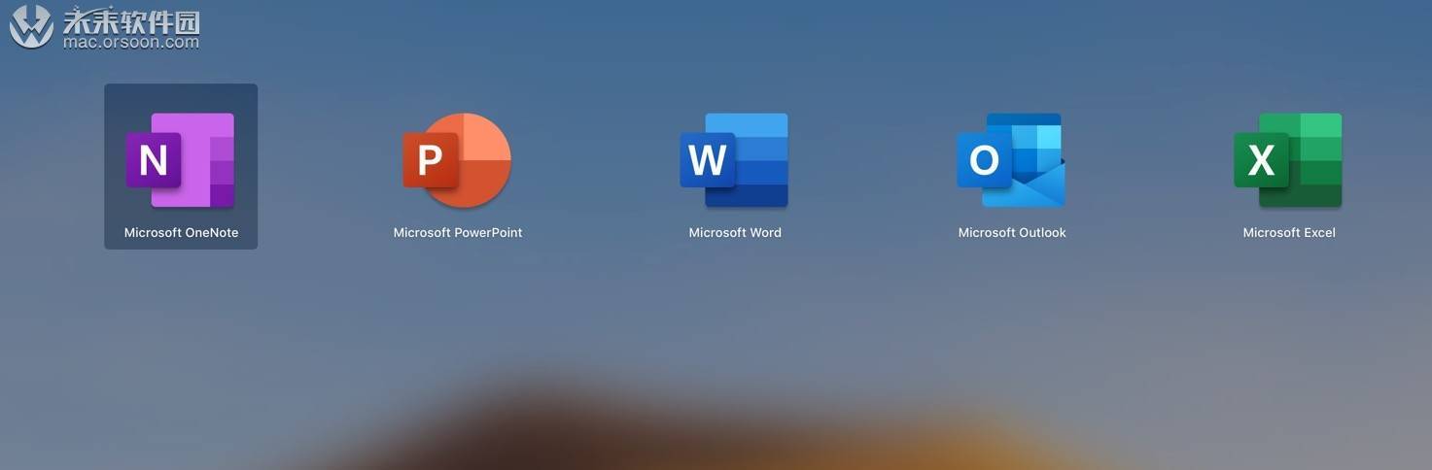This screenshot has width=1432, height=470.
Task: Click the "Microsoft Excel" label text
Action: [1289, 233]
